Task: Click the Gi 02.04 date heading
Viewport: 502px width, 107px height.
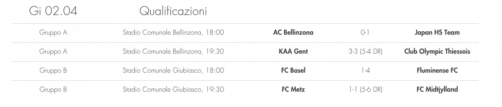Action: (x=53, y=11)
